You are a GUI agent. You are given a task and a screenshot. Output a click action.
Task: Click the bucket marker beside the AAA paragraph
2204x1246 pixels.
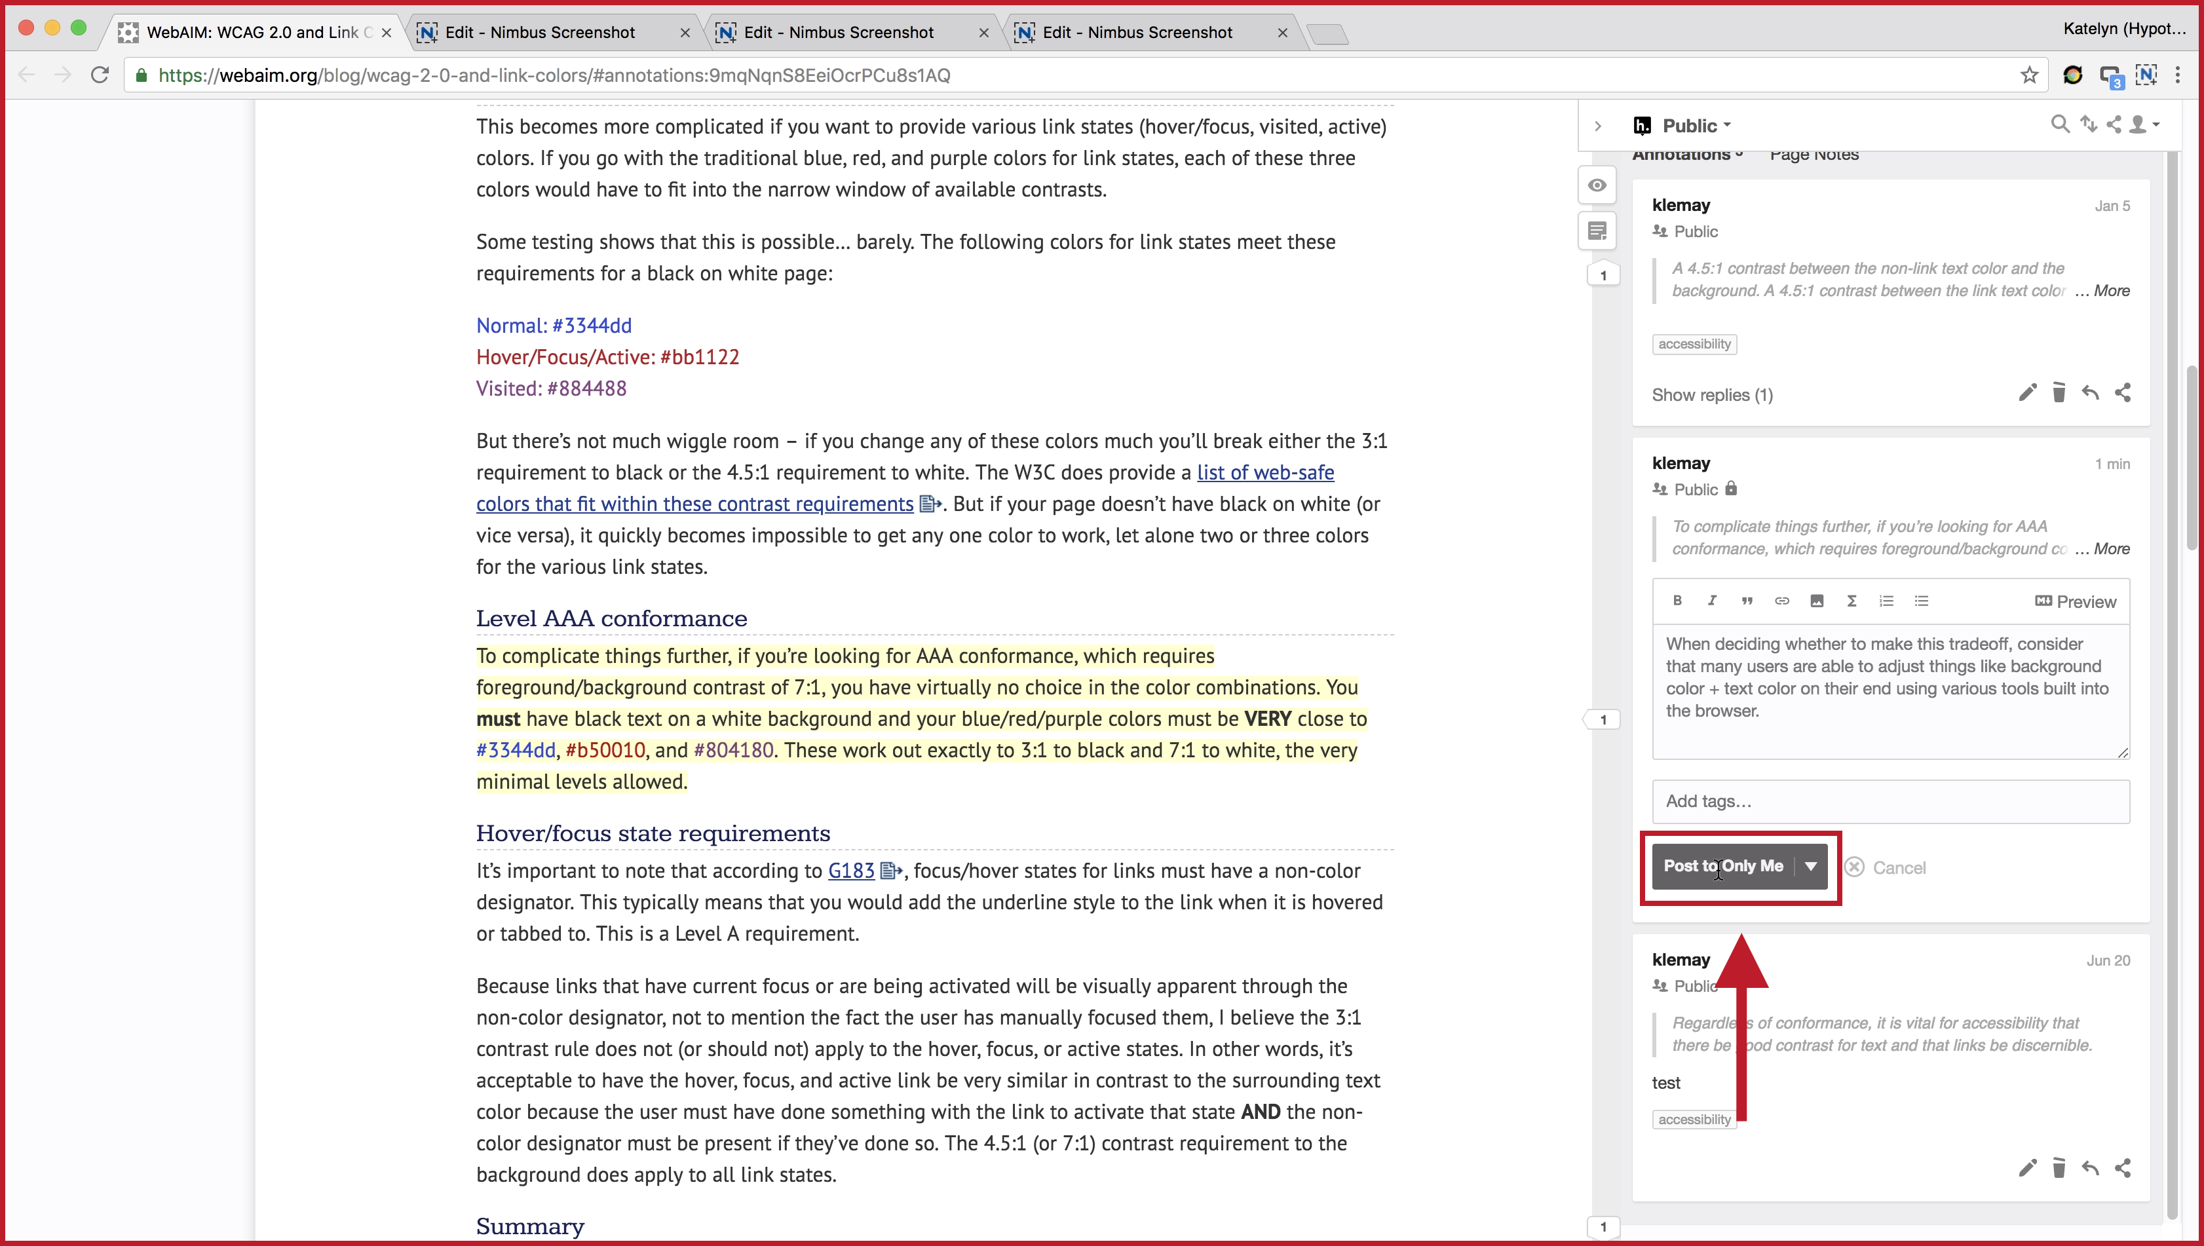(1601, 720)
